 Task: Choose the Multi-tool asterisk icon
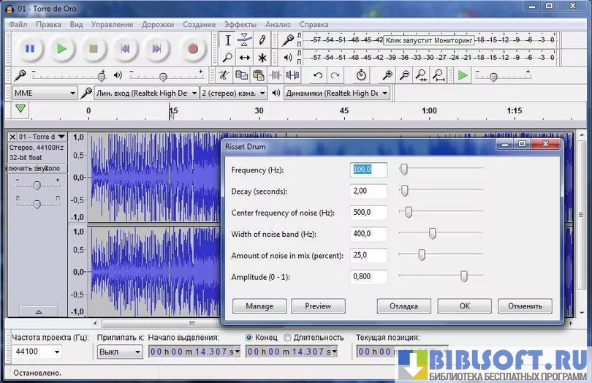262,57
